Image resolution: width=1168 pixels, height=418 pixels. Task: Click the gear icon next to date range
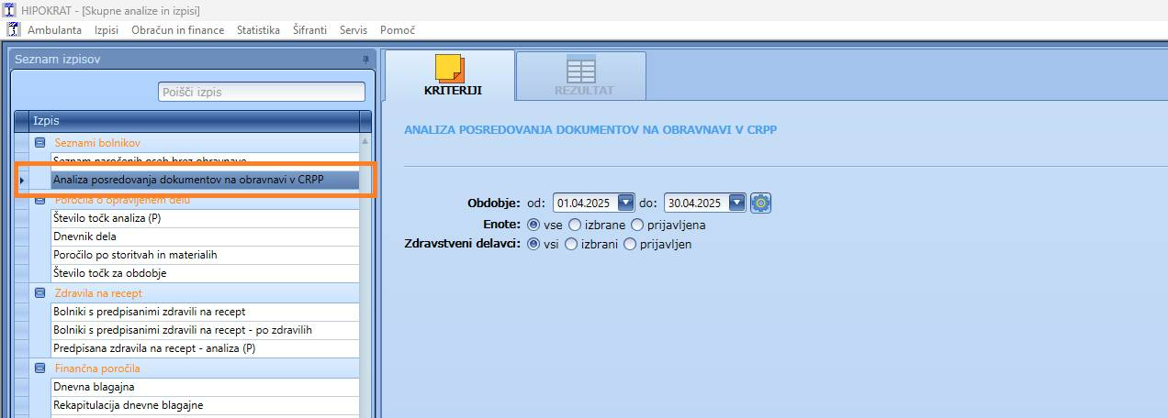[x=760, y=203]
